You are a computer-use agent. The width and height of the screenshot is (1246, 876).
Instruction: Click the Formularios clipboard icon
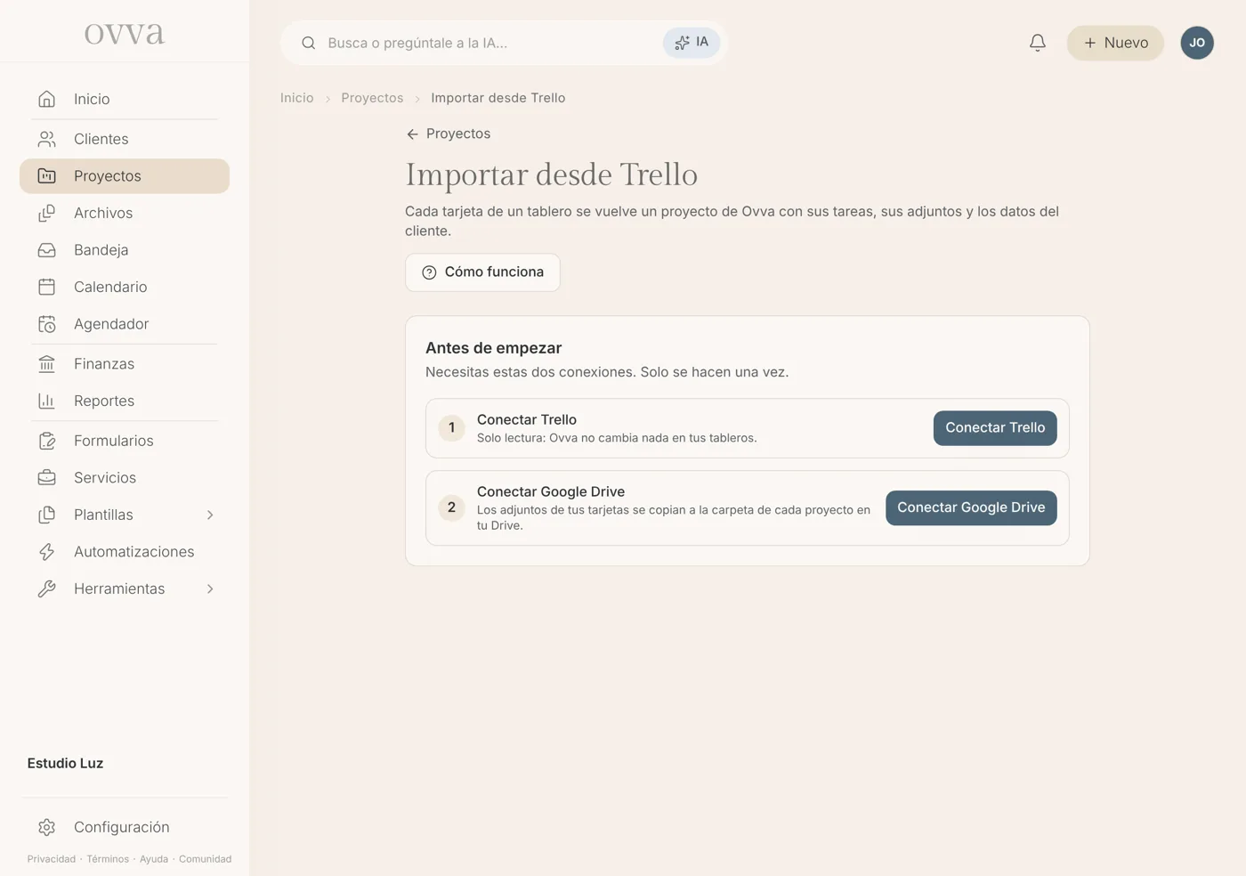click(x=47, y=441)
